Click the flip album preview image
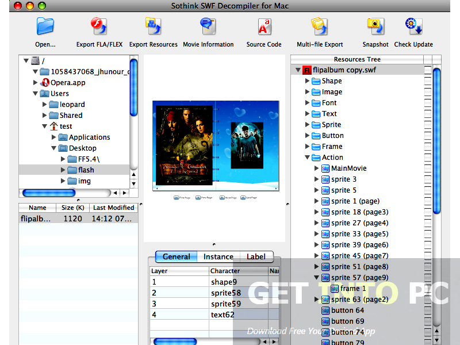The width and height of the screenshot is (460, 345). pyautogui.click(x=216, y=146)
